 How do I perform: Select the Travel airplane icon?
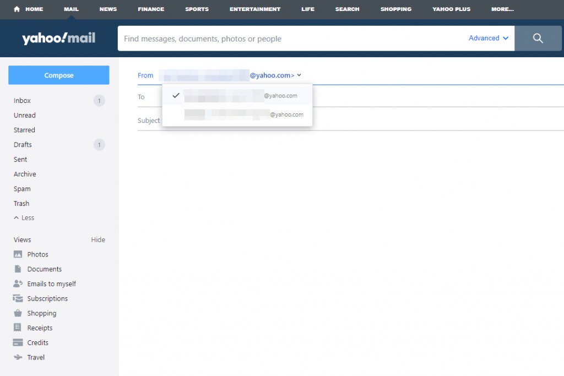pos(18,357)
